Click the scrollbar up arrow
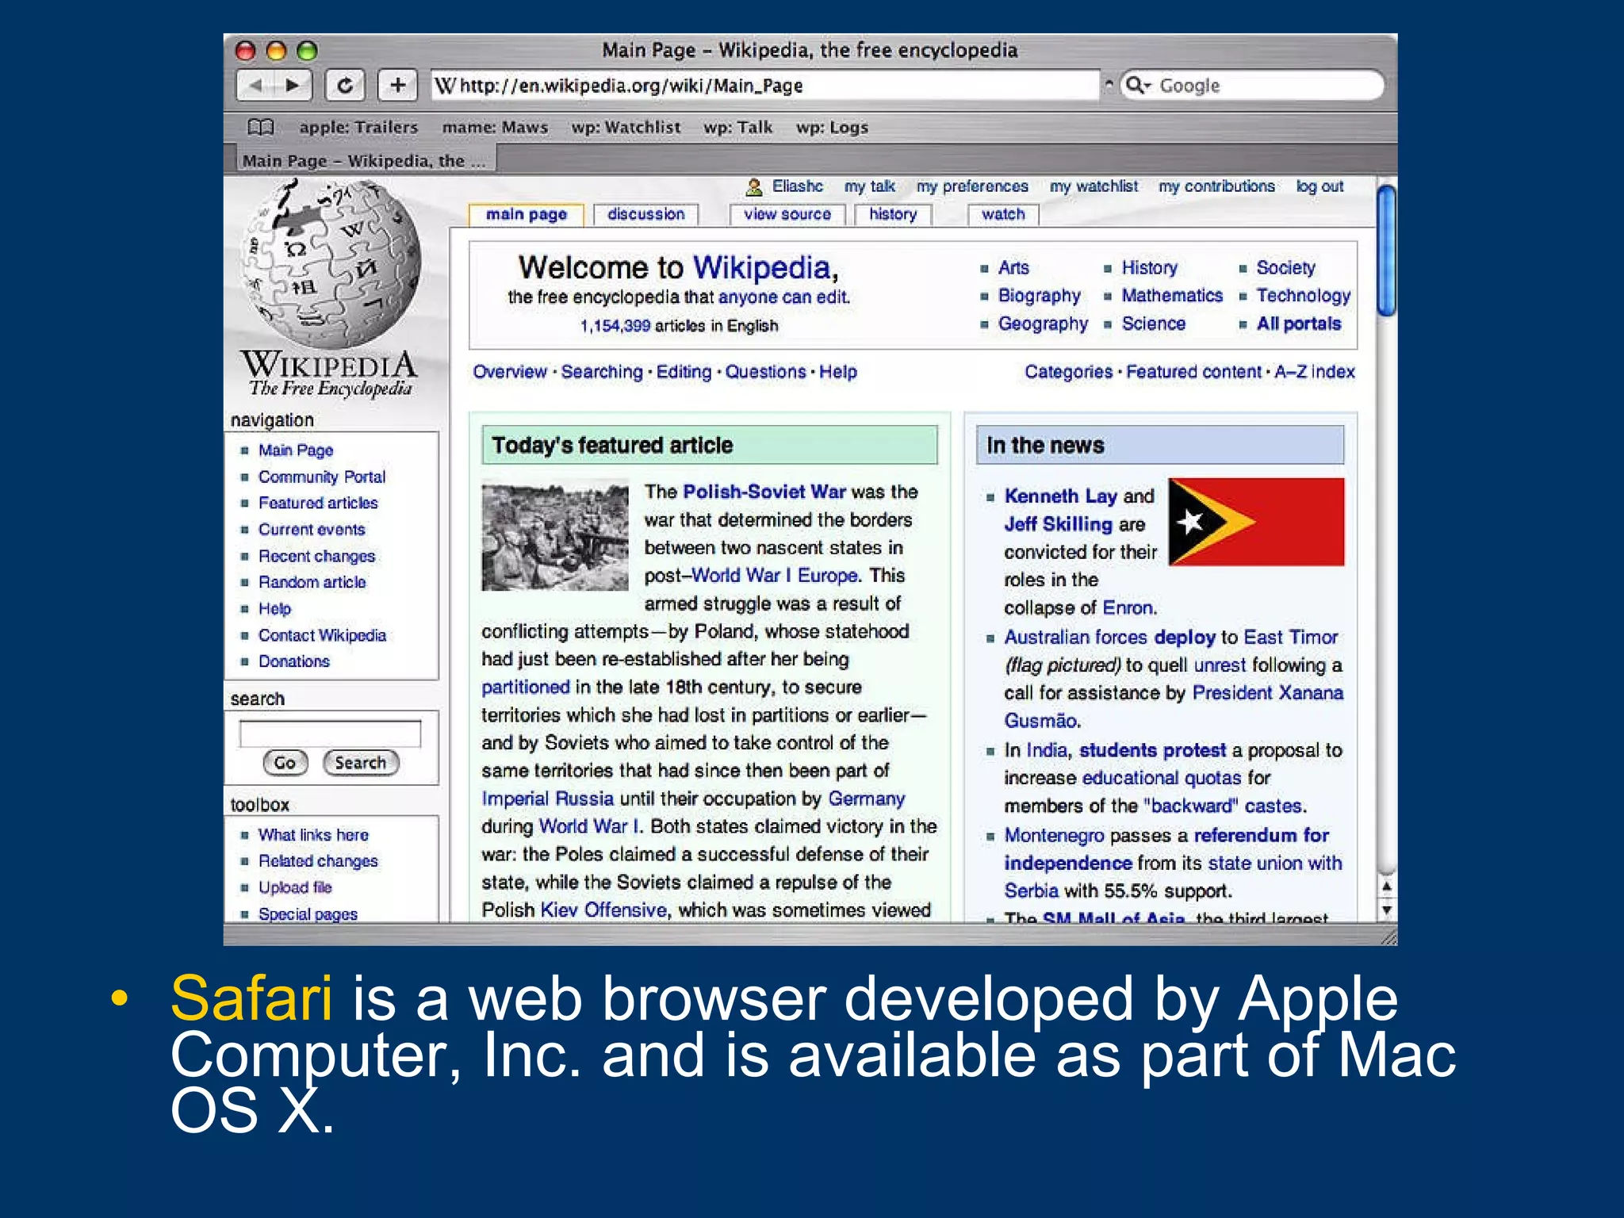1624x1218 pixels. pos(1386,886)
